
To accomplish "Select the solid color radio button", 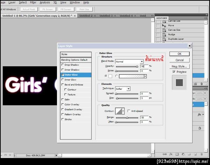I will pos(106,76).
